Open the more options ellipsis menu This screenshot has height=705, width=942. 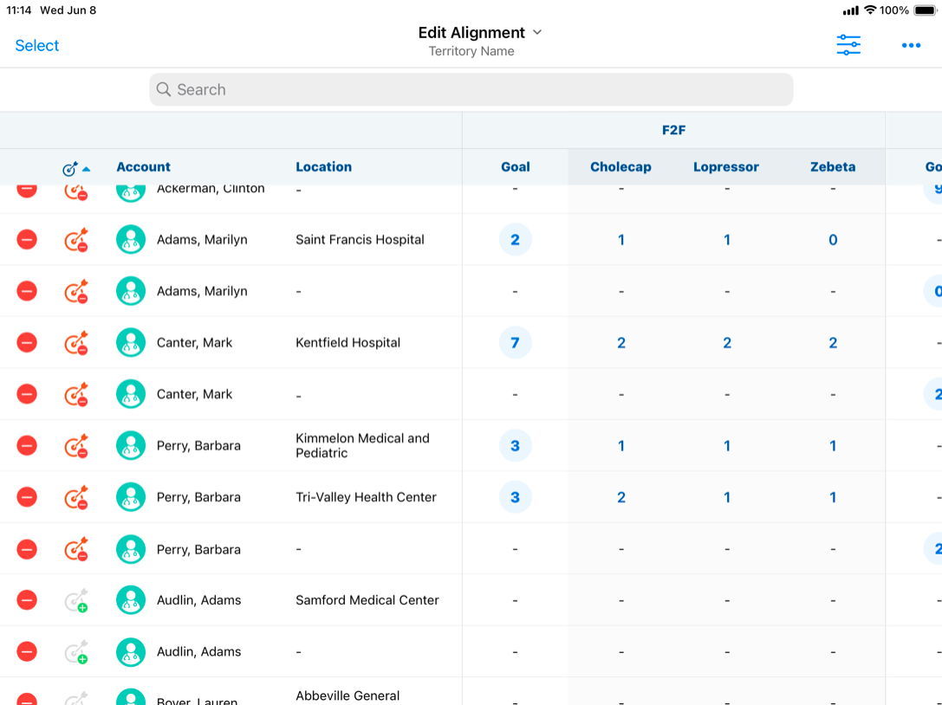(911, 45)
